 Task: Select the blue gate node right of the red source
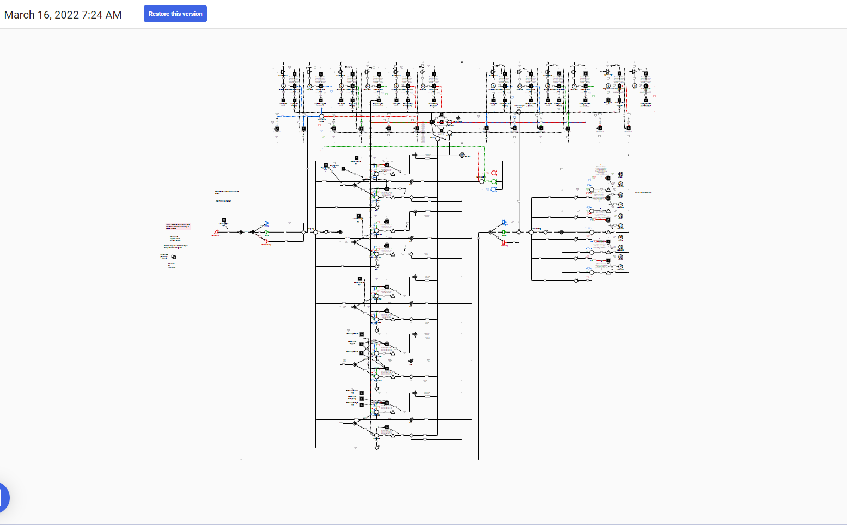266,223
